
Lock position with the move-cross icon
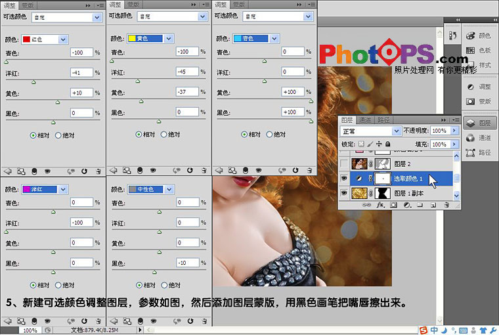tap(379, 144)
